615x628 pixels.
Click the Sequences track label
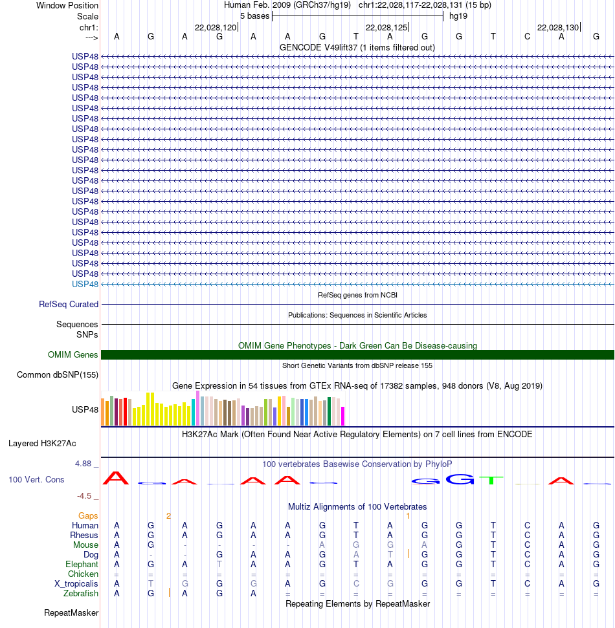coord(77,324)
